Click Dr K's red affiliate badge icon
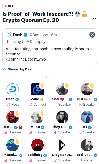 pos(21,127)
